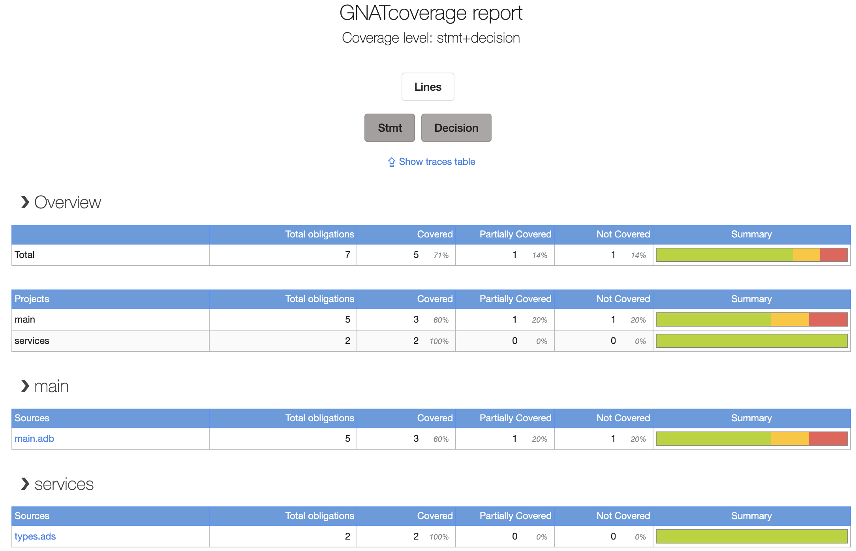The width and height of the screenshot is (856, 551).
Task: Click the Overview section heading
Action: tap(68, 202)
